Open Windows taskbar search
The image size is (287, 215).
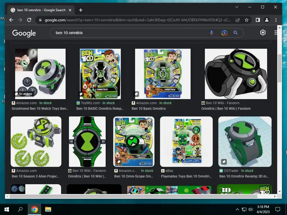(20, 209)
